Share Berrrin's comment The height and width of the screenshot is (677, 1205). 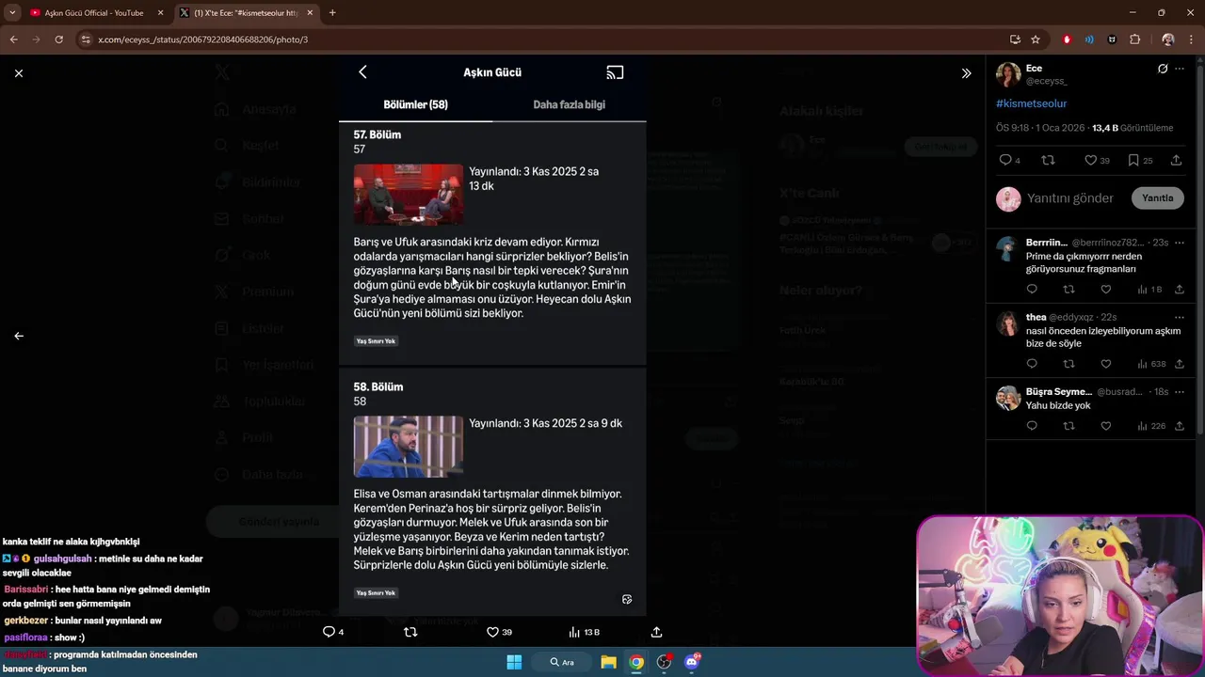(x=1180, y=290)
